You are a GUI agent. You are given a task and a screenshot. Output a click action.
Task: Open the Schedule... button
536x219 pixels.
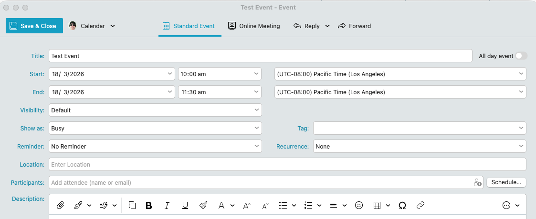(506, 182)
